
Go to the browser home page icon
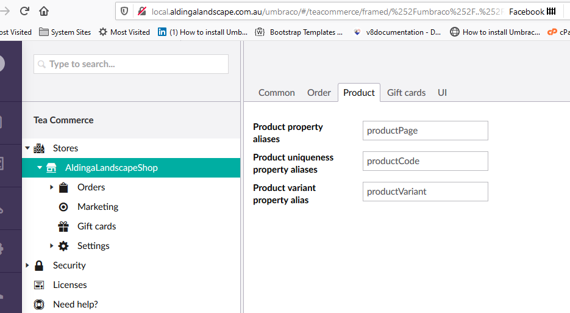pos(44,11)
